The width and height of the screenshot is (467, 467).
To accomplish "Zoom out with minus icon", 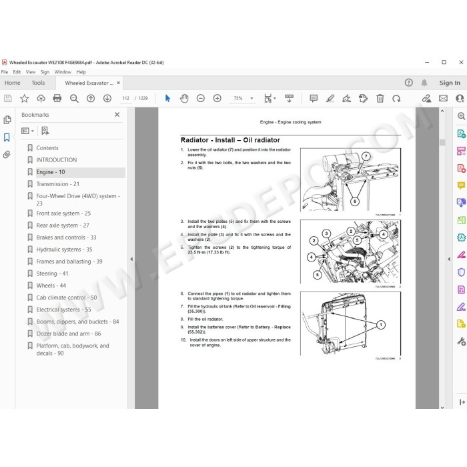I will (201, 98).
